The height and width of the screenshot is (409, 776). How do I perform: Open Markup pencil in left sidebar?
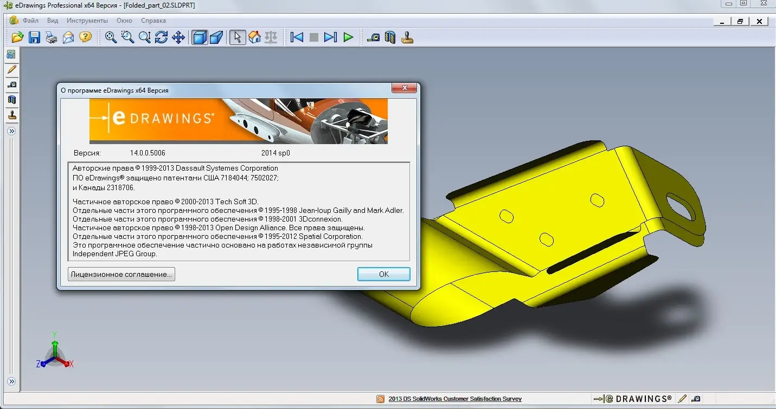click(x=11, y=69)
